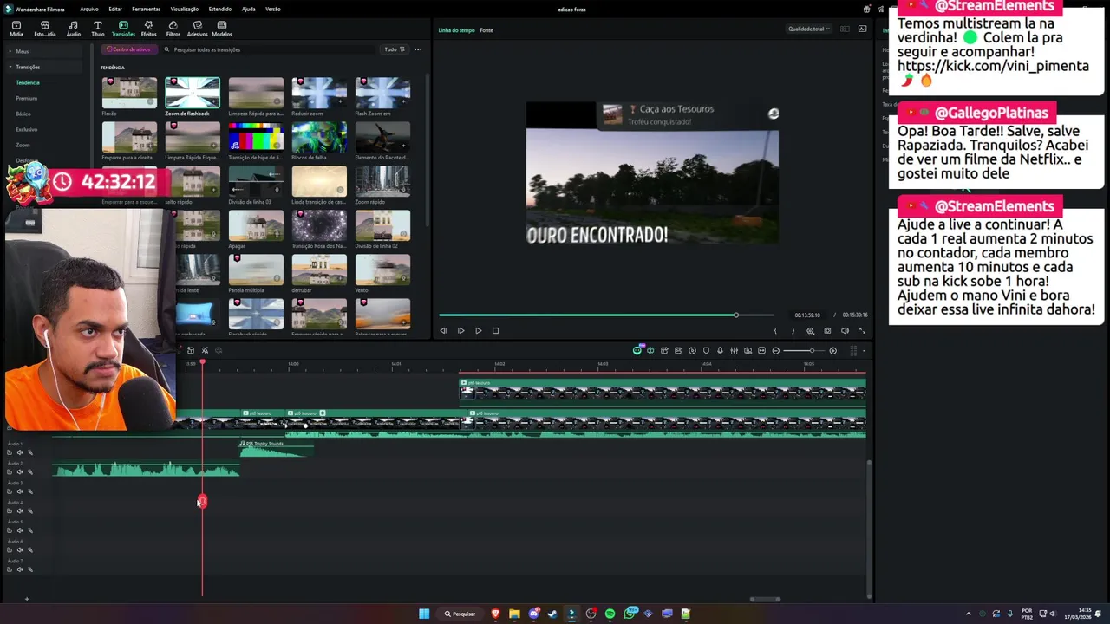
Task: Collapse the Transições tree category
Action: click(x=10, y=67)
